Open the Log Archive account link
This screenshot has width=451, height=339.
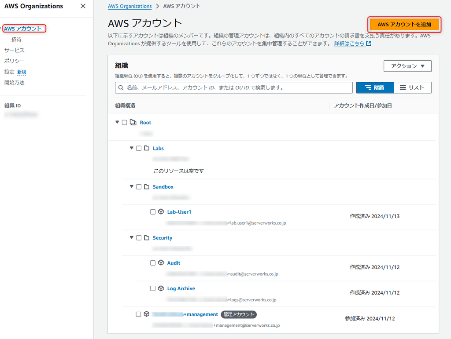pyautogui.click(x=181, y=288)
